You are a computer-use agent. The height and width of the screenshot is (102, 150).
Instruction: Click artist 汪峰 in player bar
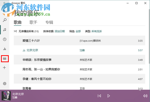15,98
